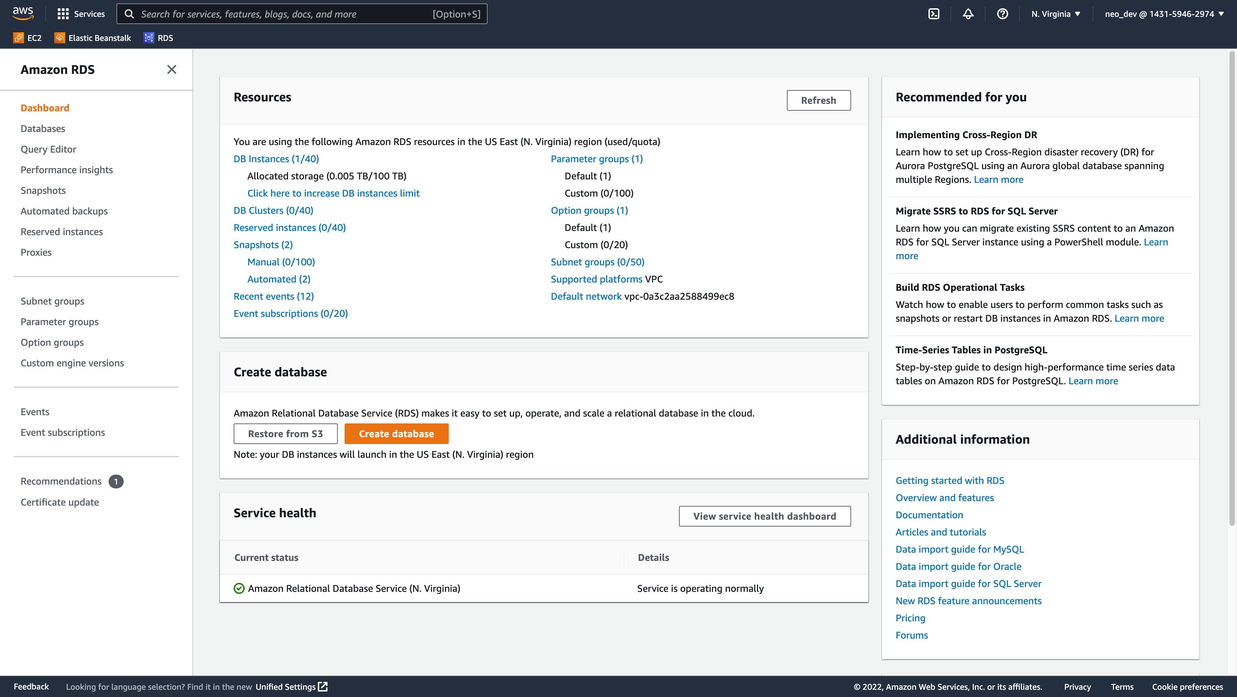Open Event subscriptions (0/20) resource link
The width and height of the screenshot is (1237, 697).
pos(290,314)
